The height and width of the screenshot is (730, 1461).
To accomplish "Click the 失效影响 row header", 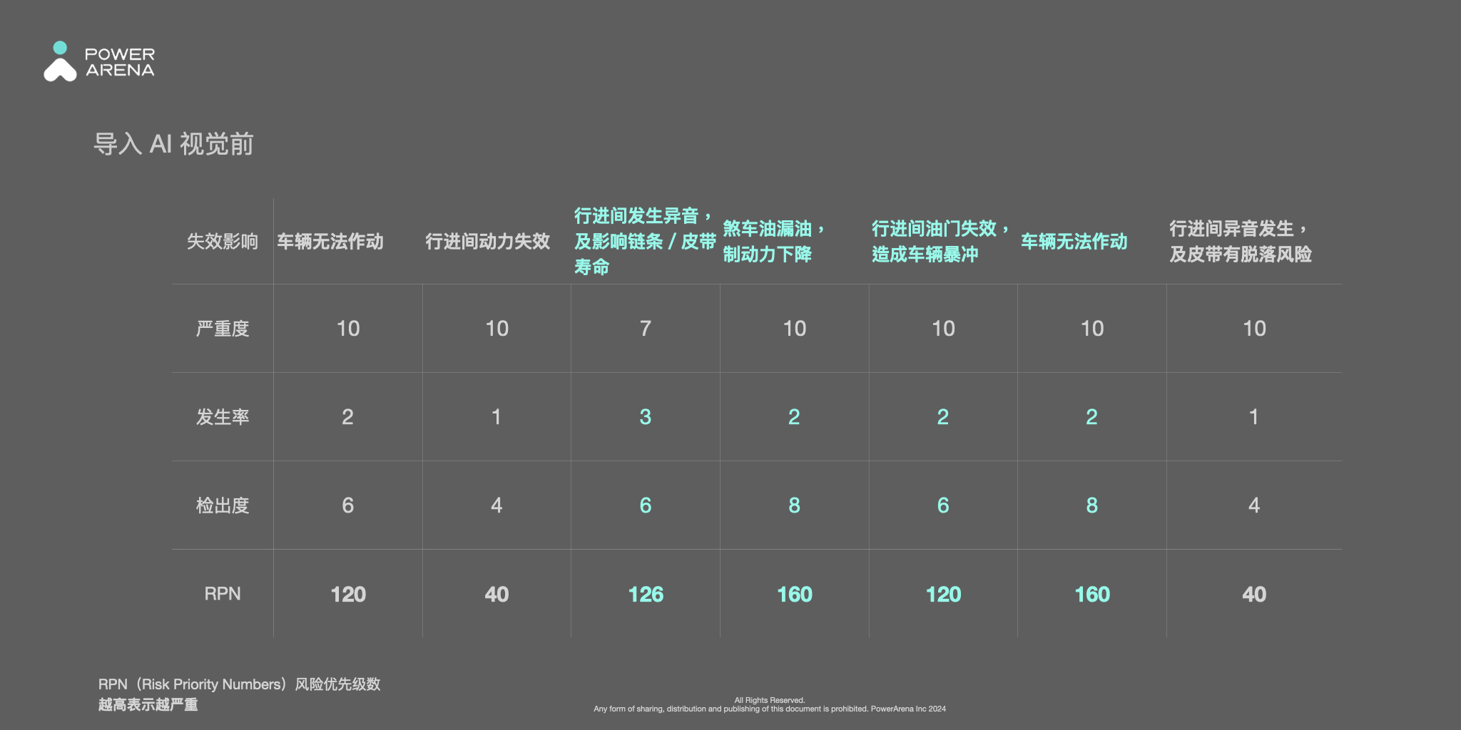I will pyautogui.click(x=223, y=242).
